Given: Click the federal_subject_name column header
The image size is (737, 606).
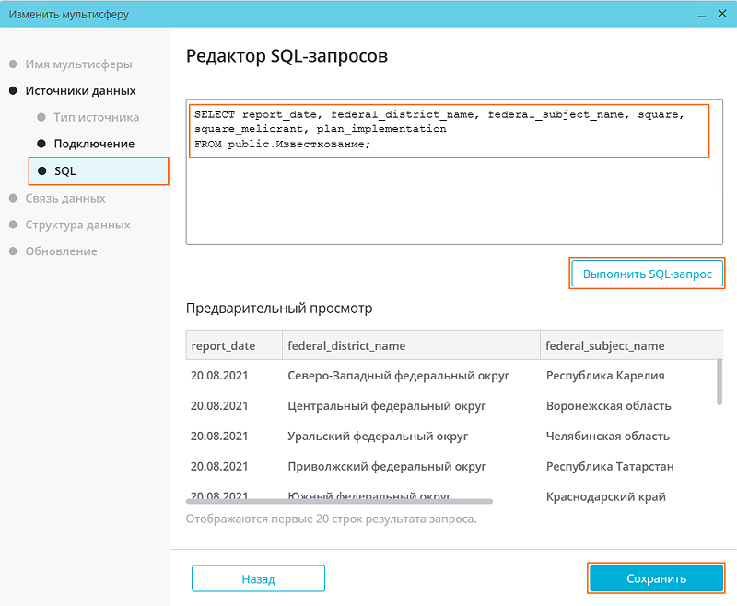Looking at the screenshot, I should click(x=605, y=346).
